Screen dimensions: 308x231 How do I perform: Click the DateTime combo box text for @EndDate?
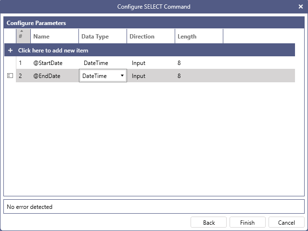(94, 76)
